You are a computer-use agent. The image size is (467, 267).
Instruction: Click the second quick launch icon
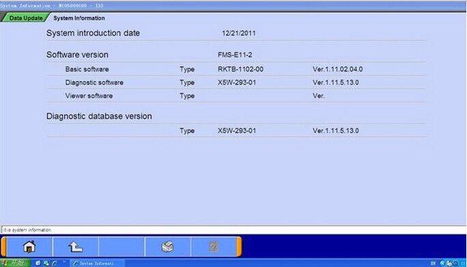coord(46,263)
